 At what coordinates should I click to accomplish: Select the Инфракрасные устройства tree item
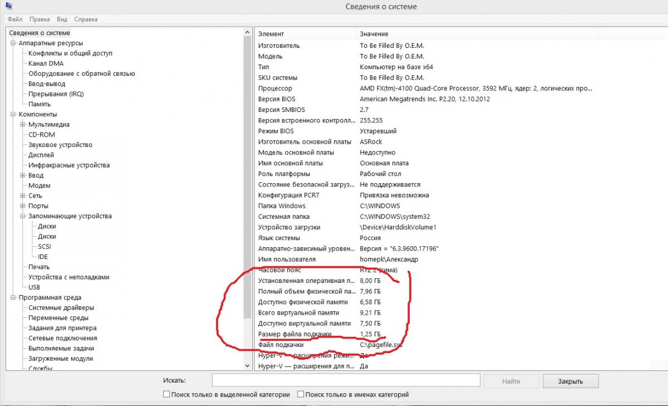tap(69, 165)
